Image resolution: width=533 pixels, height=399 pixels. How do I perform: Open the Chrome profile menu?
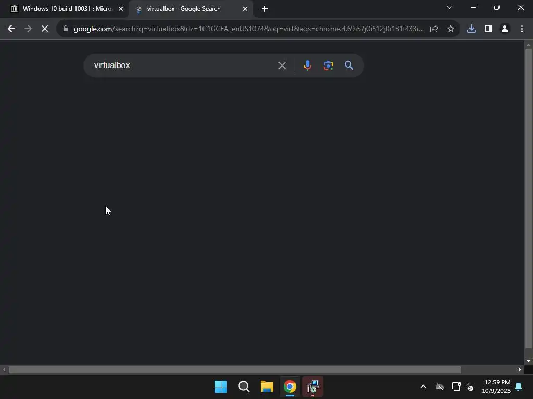tap(505, 29)
